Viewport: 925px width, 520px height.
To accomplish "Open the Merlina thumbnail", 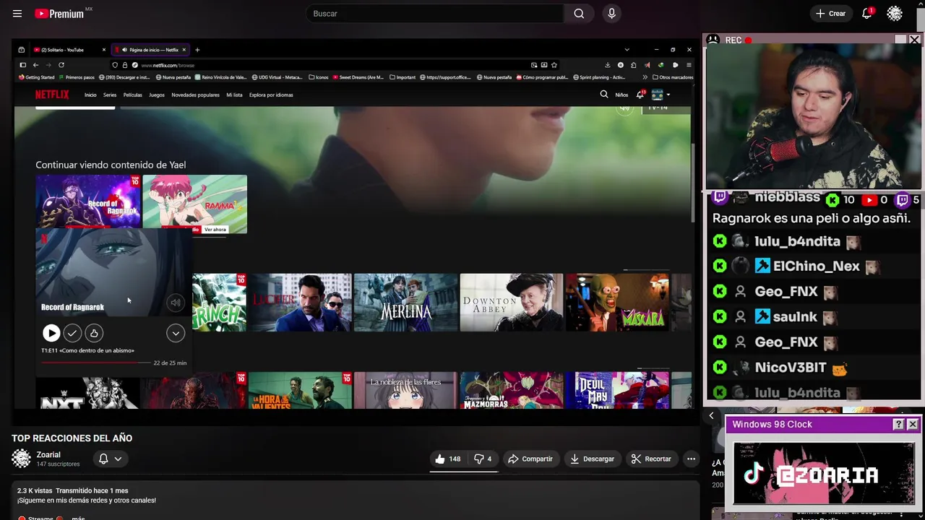I will [x=405, y=303].
